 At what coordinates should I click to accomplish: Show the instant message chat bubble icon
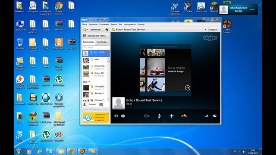[x=123, y=116]
